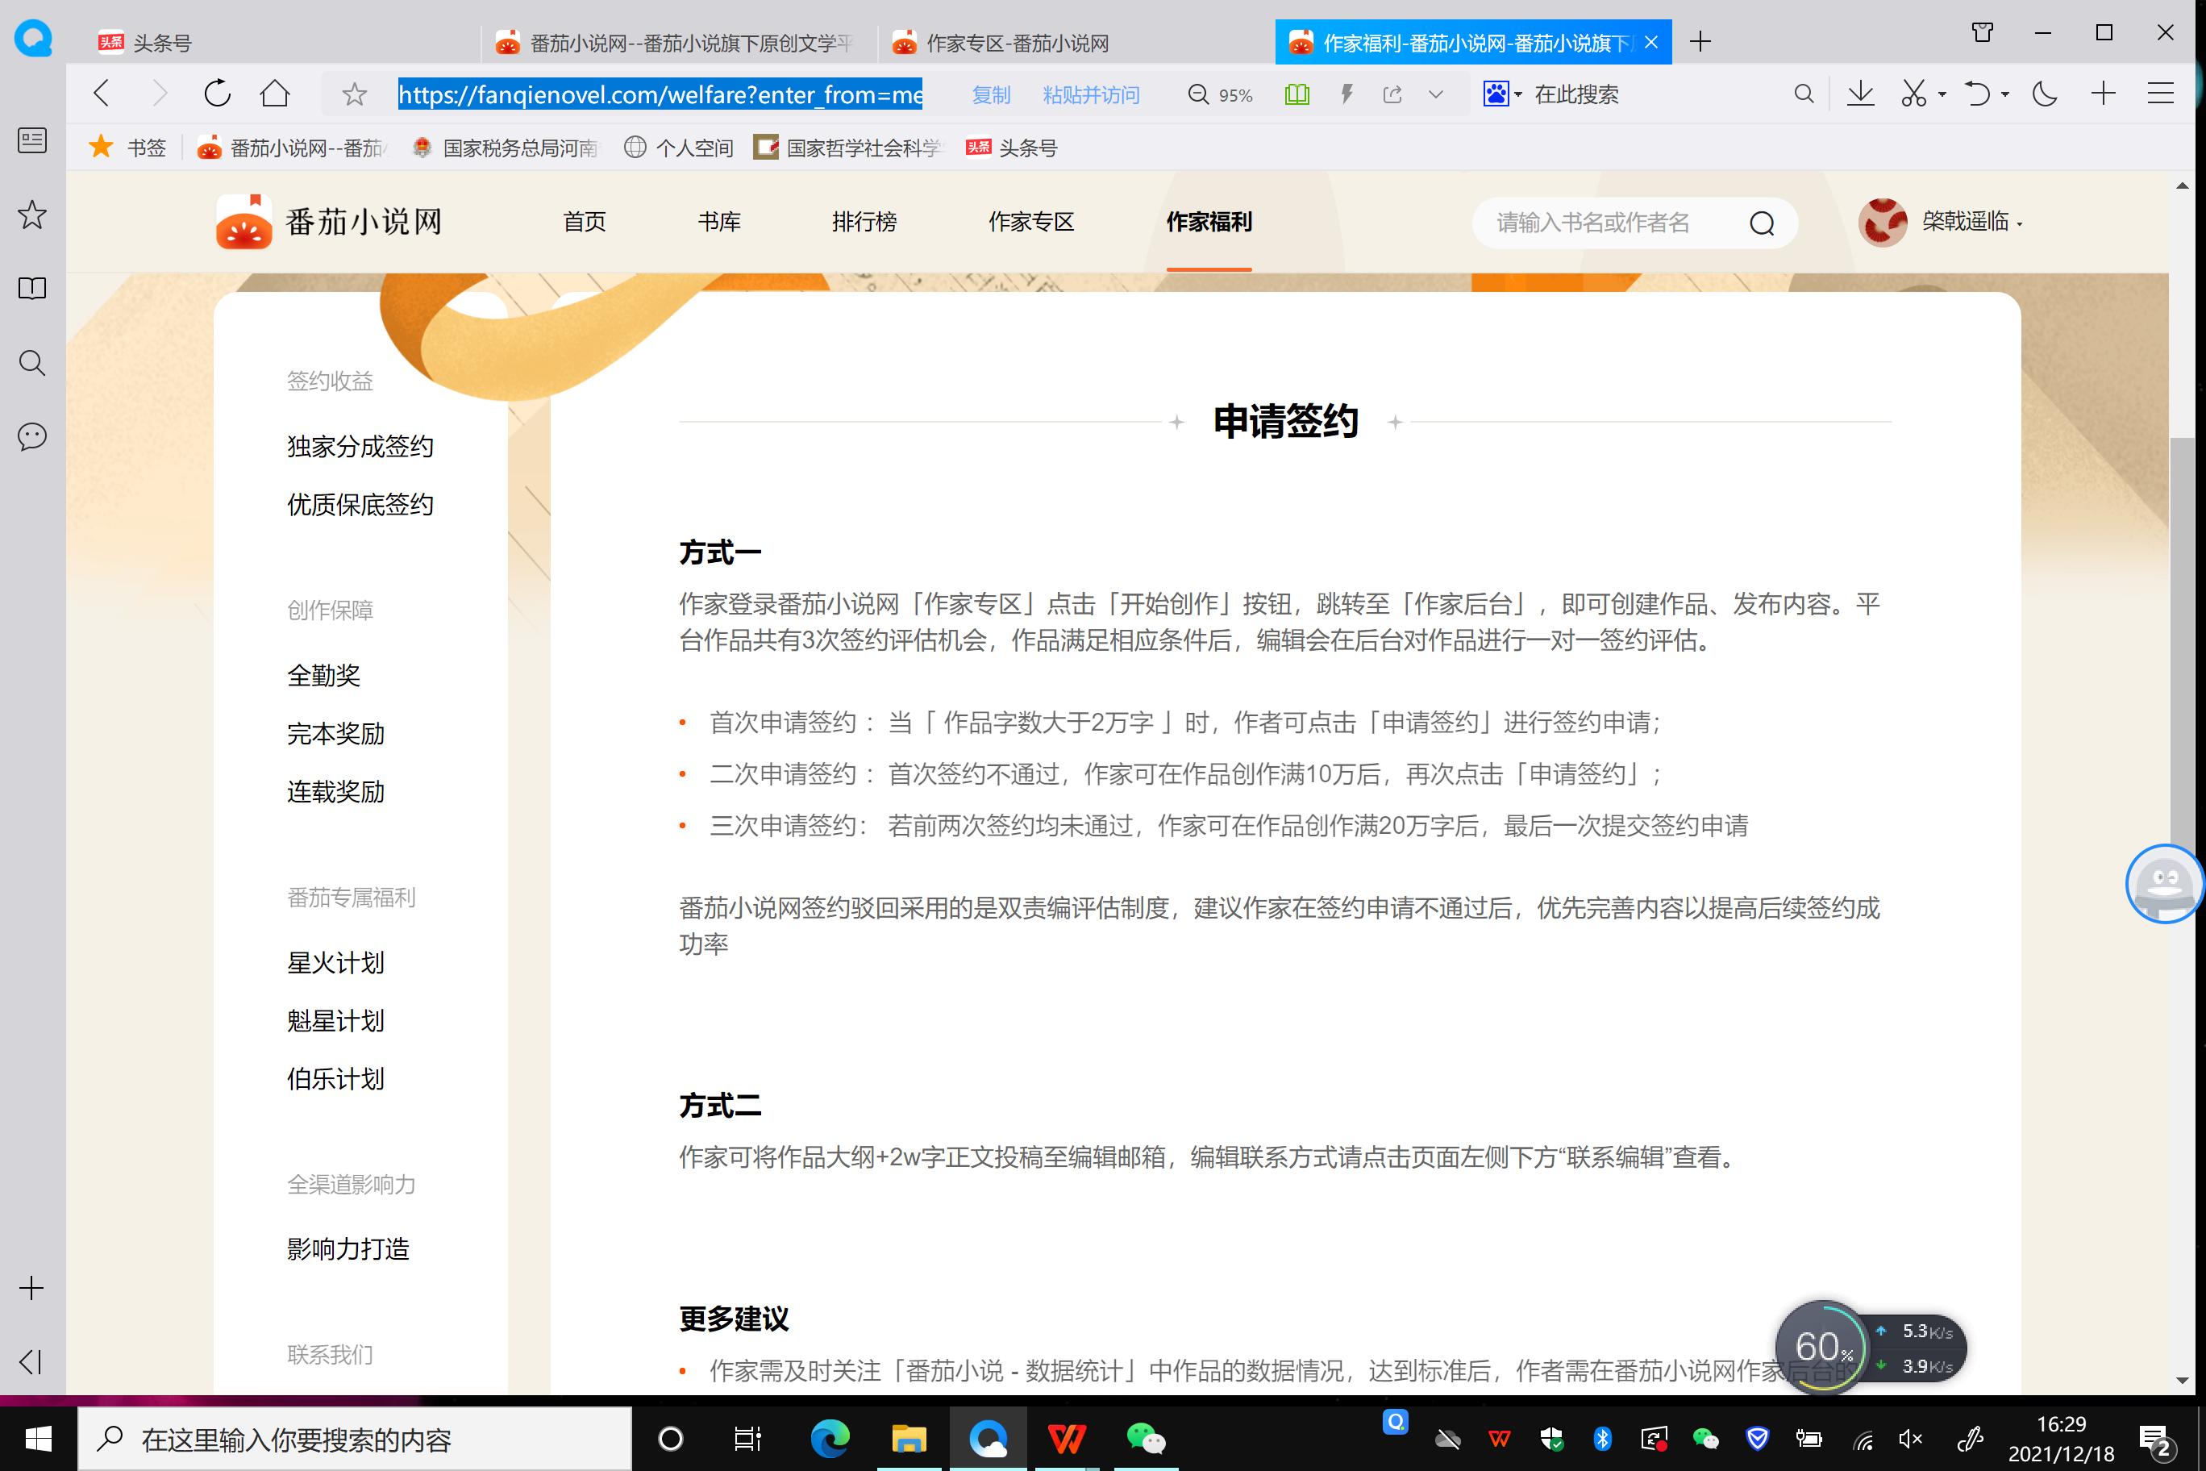Select 排行榜 in the site navigation
The width and height of the screenshot is (2206, 1471).
pos(865,223)
